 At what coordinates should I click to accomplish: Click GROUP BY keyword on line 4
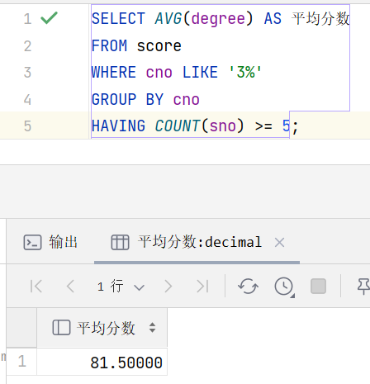coord(127,99)
